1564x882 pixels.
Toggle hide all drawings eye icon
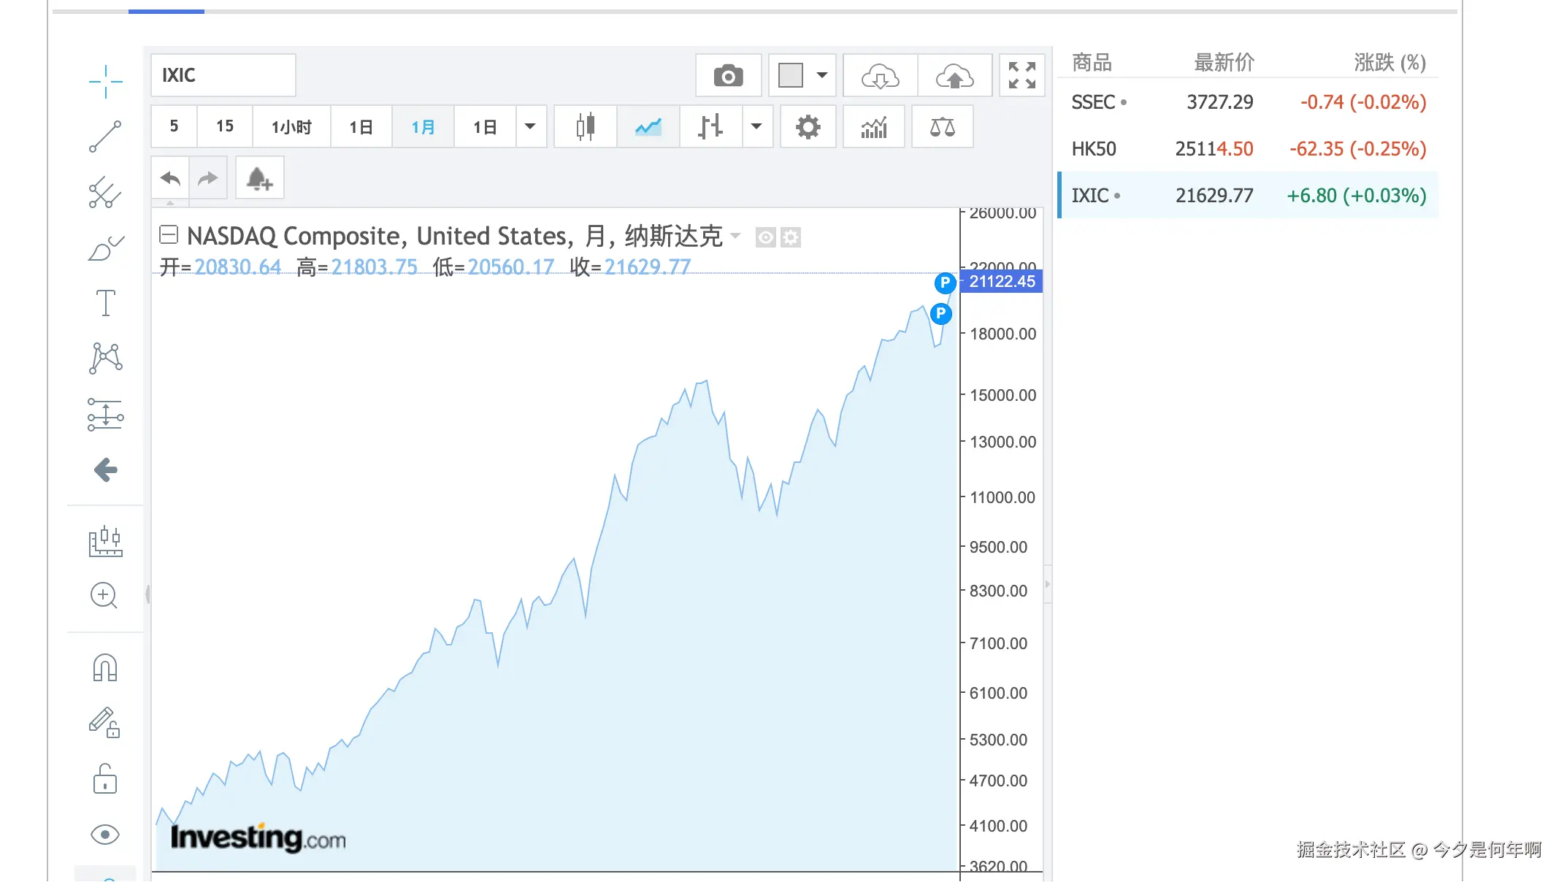click(105, 835)
